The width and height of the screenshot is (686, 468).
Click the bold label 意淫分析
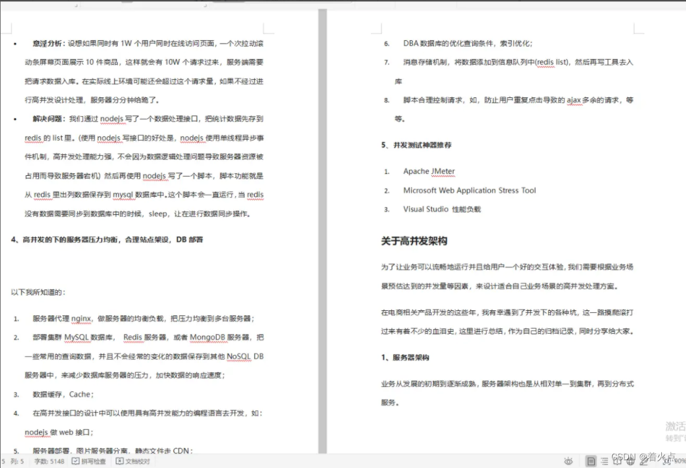pos(47,43)
